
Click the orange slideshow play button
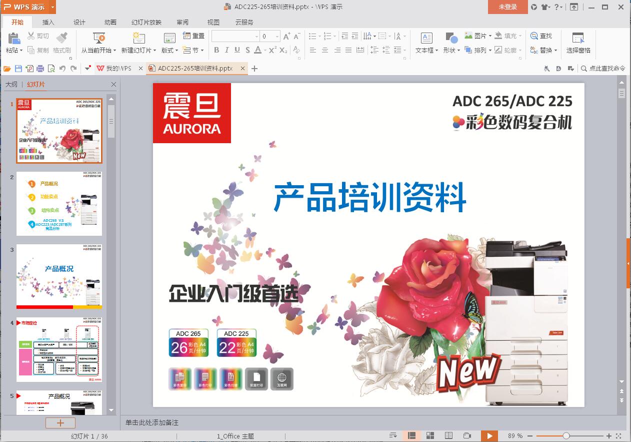tap(489, 436)
